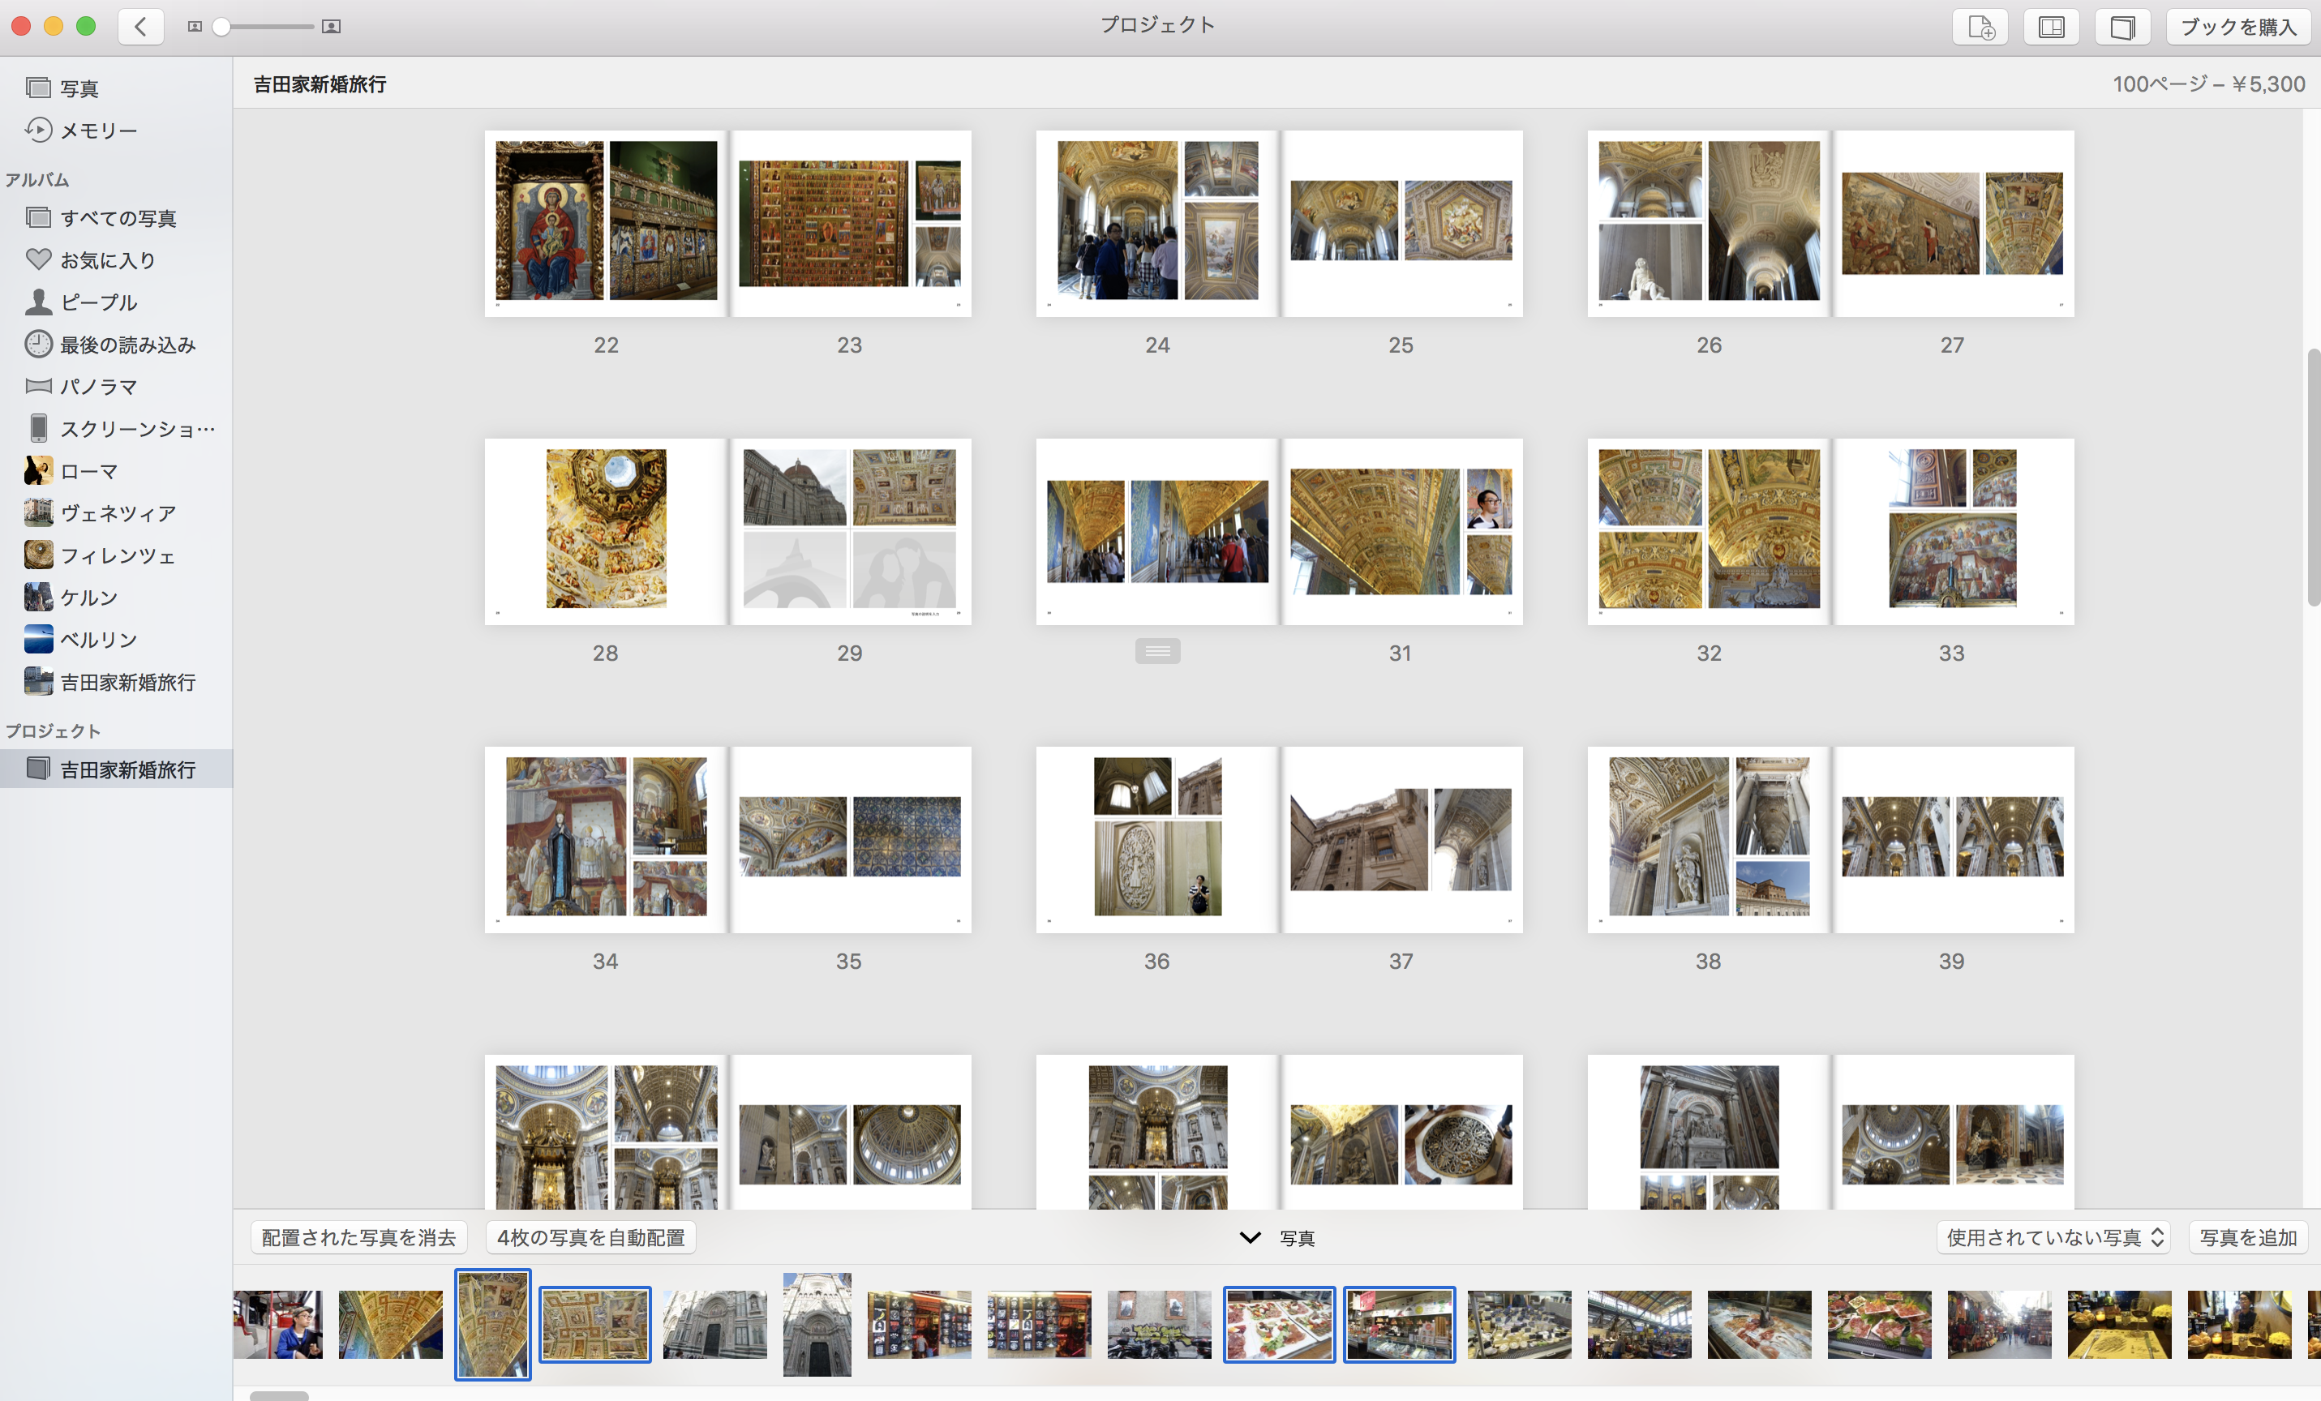The width and height of the screenshot is (2321, 1401).
Task: Select page 33 in the book layout
Action: pyautogui.click(x=1954, y=531)
